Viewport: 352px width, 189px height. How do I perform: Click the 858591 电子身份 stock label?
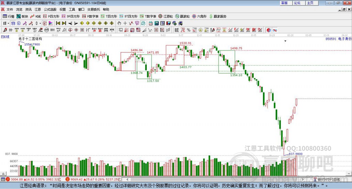coord(338,39)
